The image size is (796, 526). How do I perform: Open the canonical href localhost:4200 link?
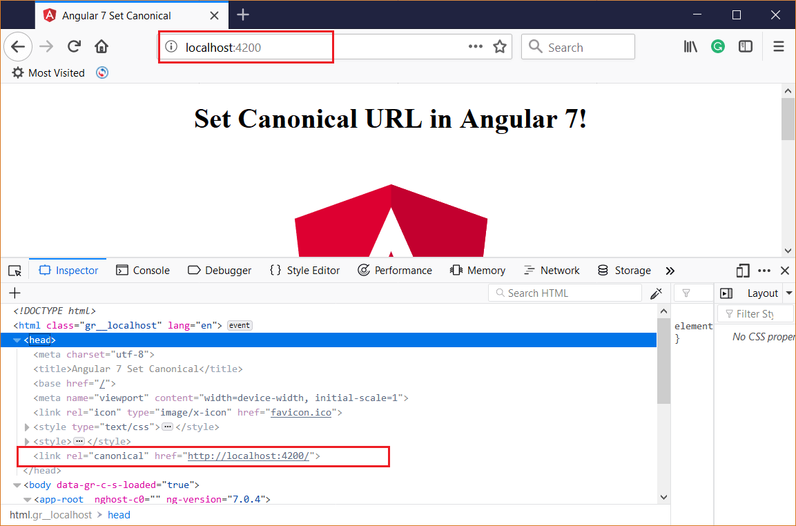[249, 456]
